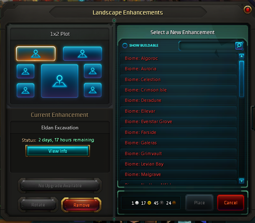
Task: Choose Biome: Malgrave in the list
Action: click(178, 174)
